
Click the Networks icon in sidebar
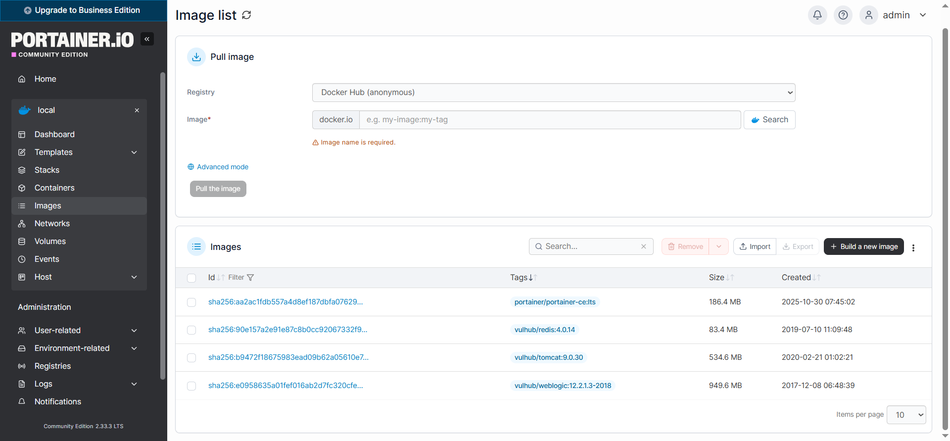(22, 224)
